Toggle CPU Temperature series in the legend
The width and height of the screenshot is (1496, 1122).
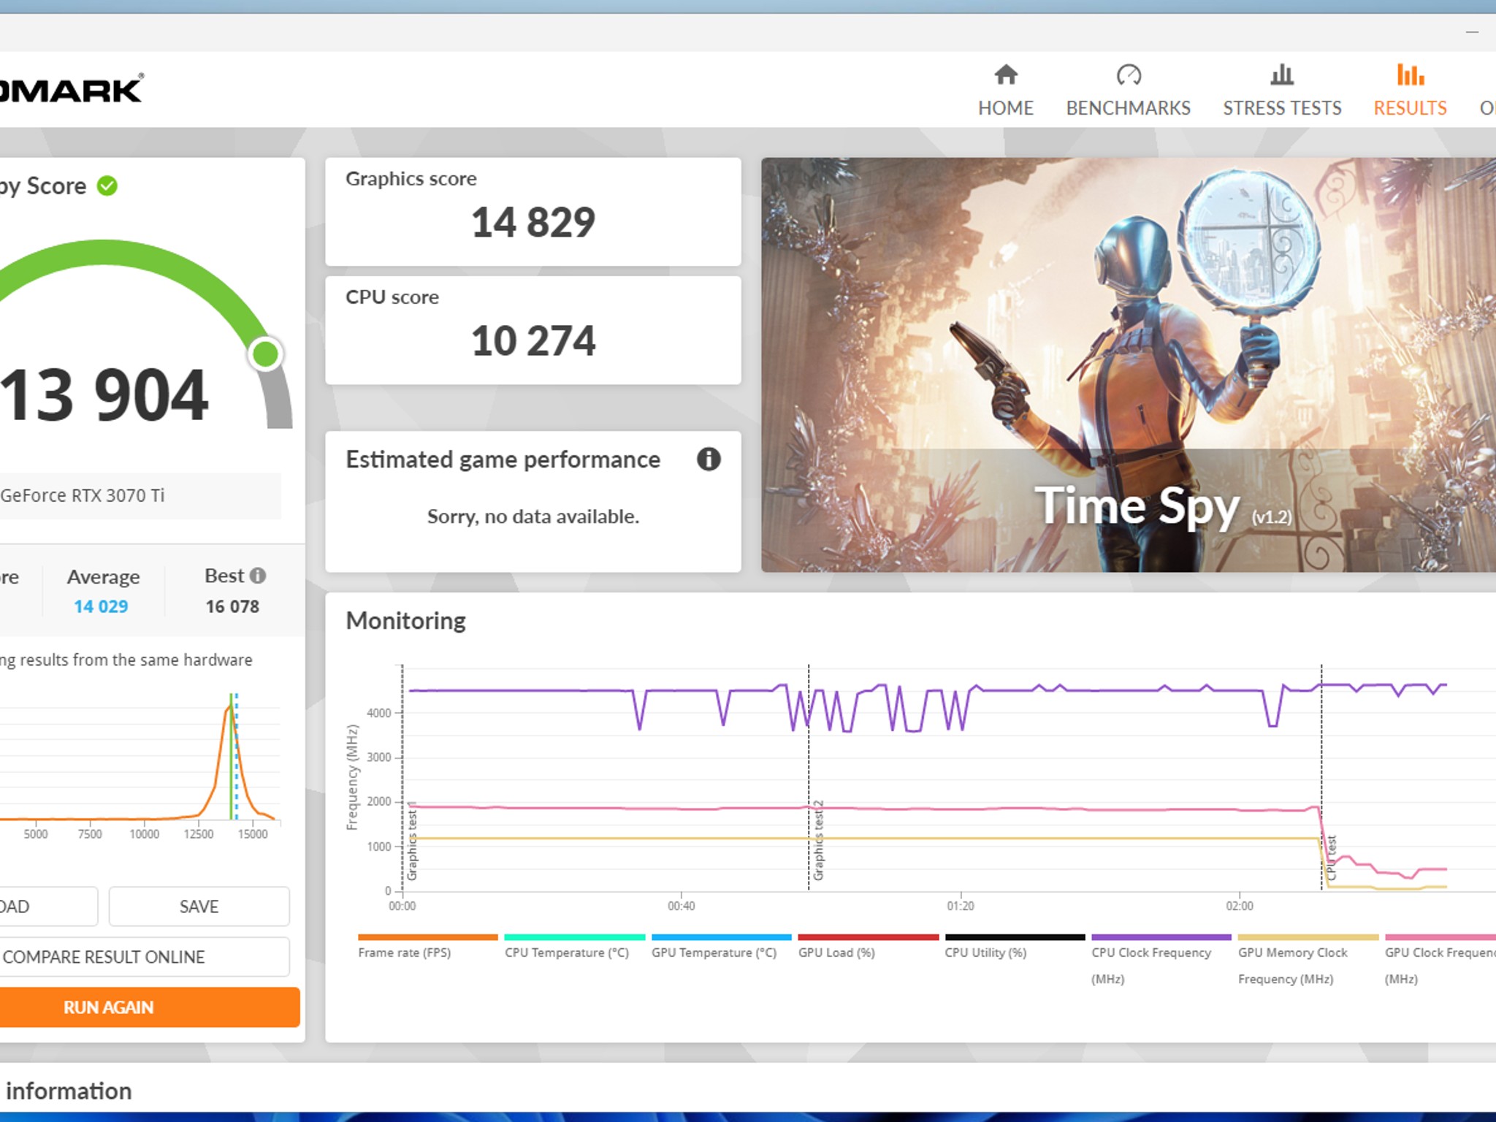566,952
